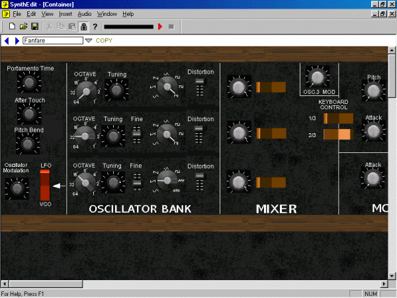Screen dimensions: 397x298
Task: Toggle the top Mixer channel orange switch
Action: [x=271, y=87]
